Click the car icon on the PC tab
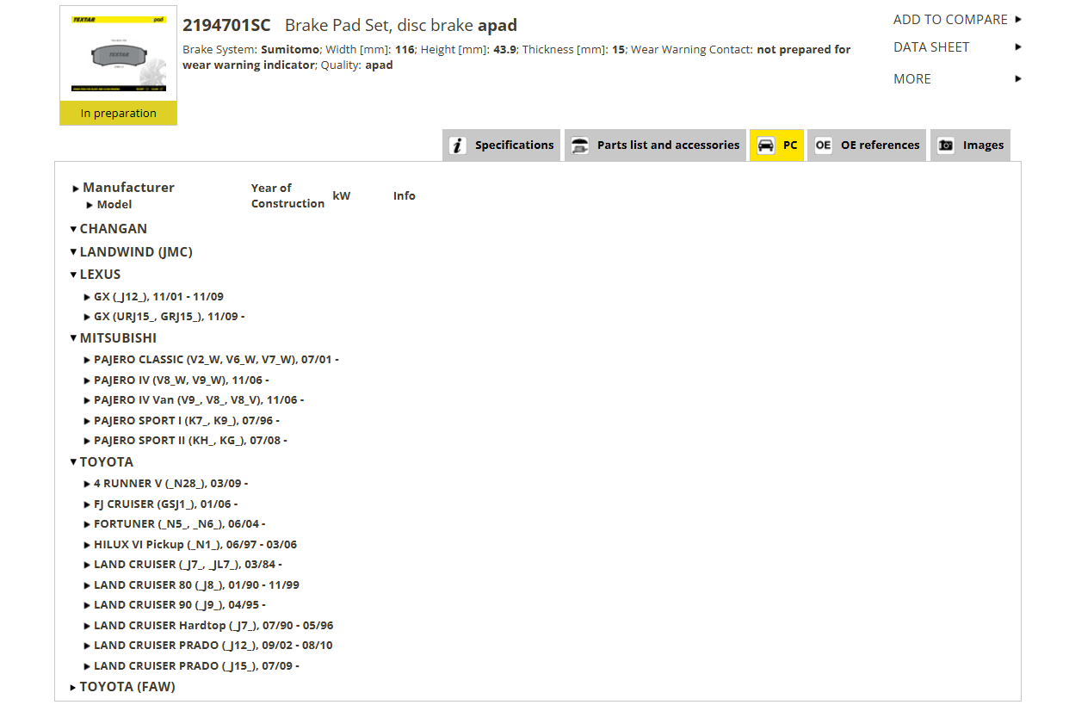 [x=766, y=145]
